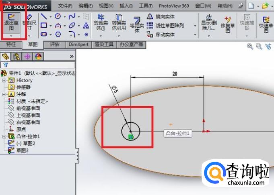Expand the panel tabs chevron
Image resolution: width=274 pixels, height=195 pixels.
pos(72,56)
